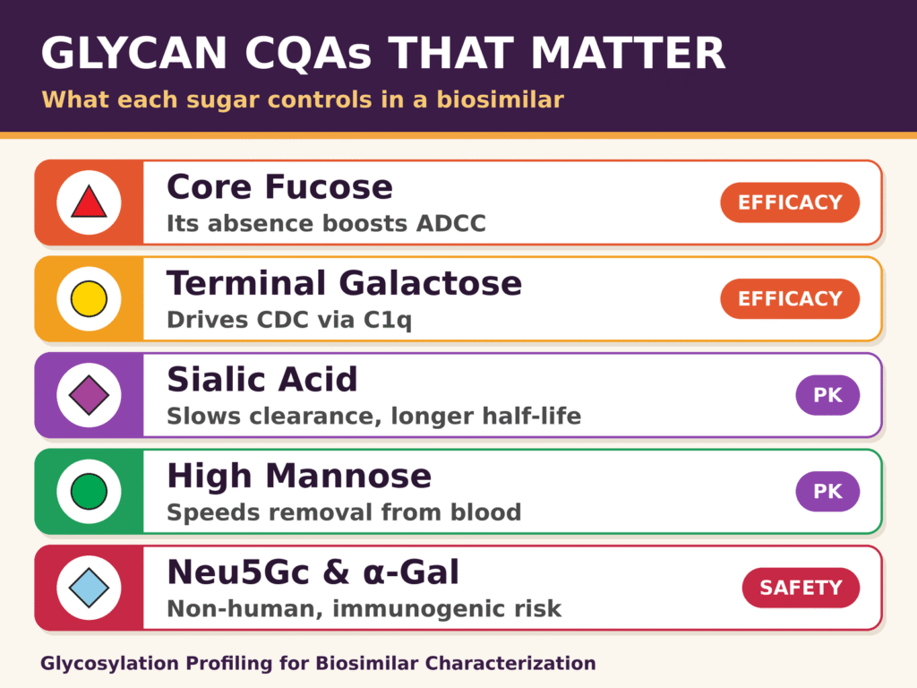Screen dimensions: 917x688
Task: Select the High Mannose title text
Action: [x=299, y=476]
